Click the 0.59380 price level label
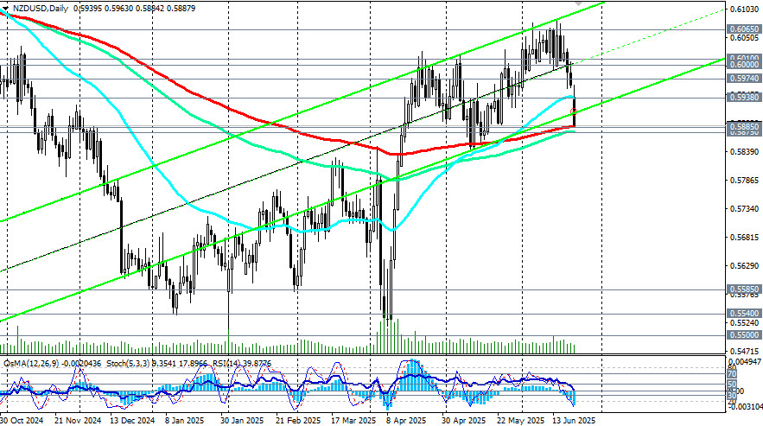This screenshot has height=426, width=763. pyautogui.click(x=744, y=98)
